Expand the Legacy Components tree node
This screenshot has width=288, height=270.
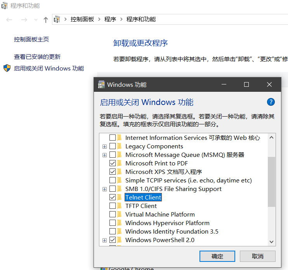pos(104,146)
